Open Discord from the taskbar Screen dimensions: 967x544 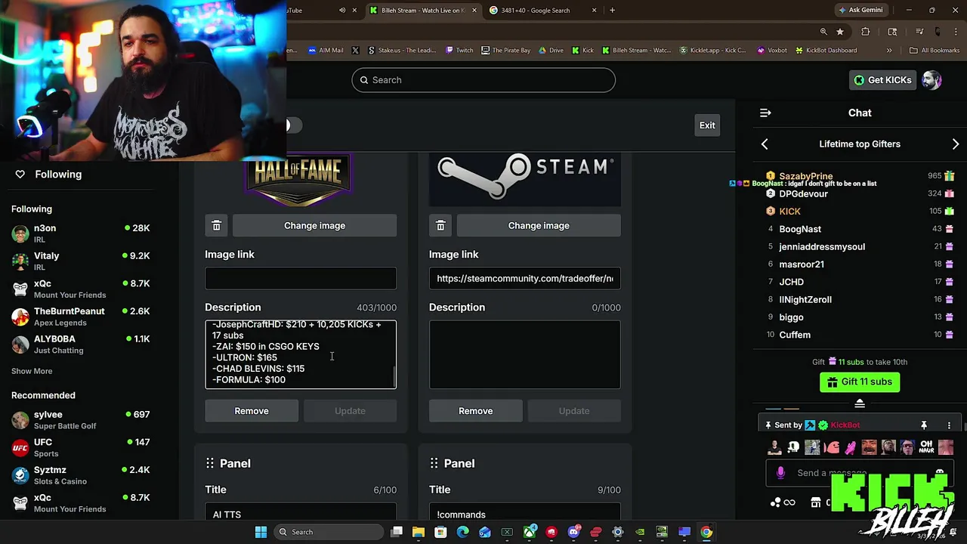(x=573, y=532)
